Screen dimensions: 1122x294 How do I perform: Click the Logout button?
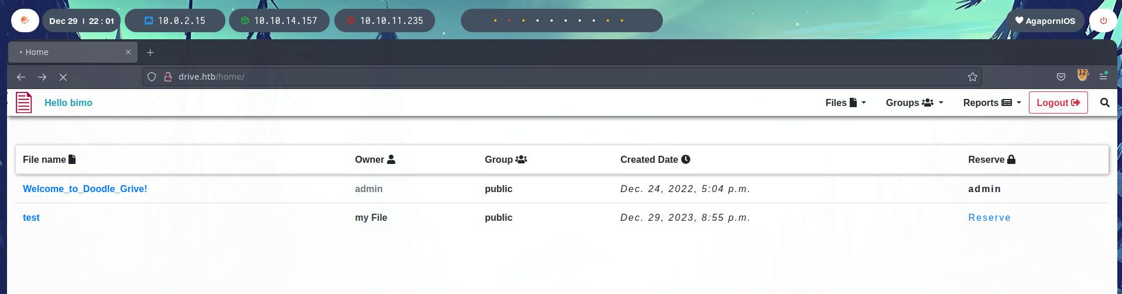(x=1058, y=102)
